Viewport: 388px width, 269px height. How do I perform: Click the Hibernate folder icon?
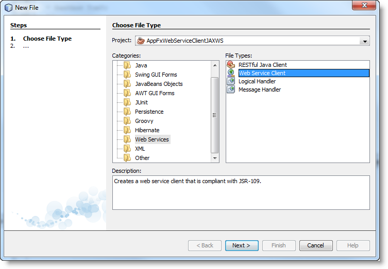tap(127, 130)
